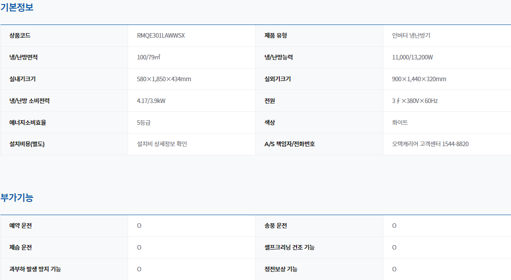Click outdoor unit size 900×1,440×320mm
This screenshot has height=280, width=511.
click(x=419, y=79)
